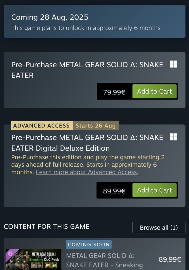Click the Starts 26 Aug label
Screen dimensions: 189x270
point(96,126)
